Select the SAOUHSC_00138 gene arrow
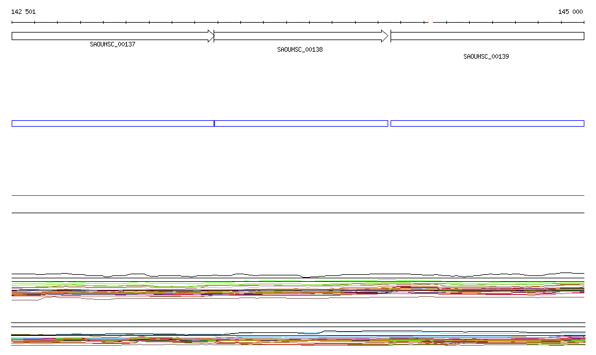The height and width of the screenshot is (355, 596). click(297, 36)
